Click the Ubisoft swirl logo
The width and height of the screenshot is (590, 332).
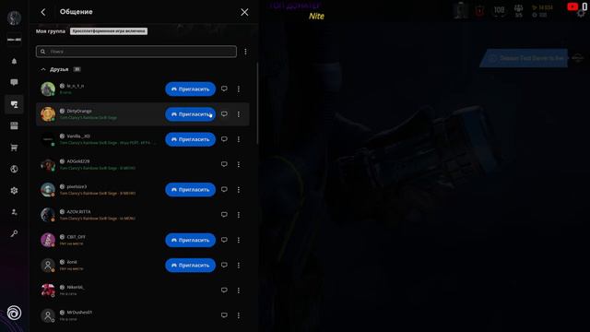(x=15, y=313)
